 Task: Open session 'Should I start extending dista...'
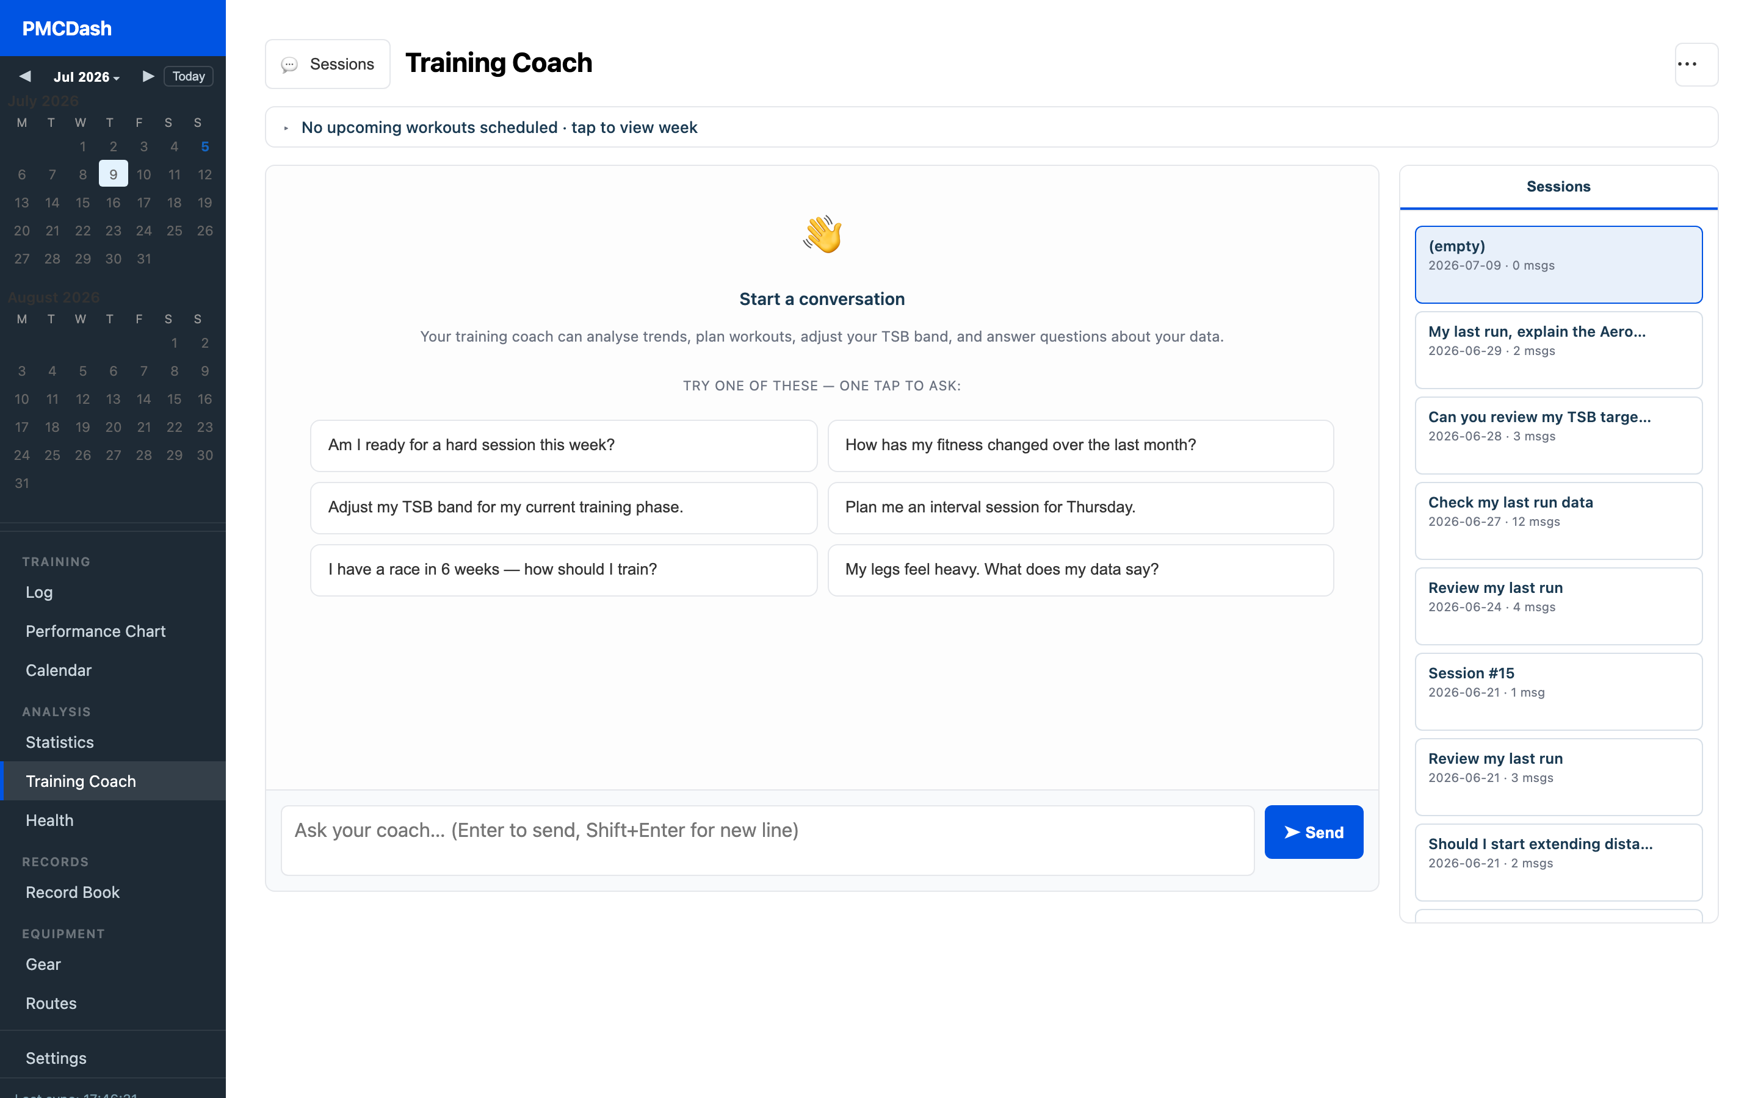tap(1558, 863)
